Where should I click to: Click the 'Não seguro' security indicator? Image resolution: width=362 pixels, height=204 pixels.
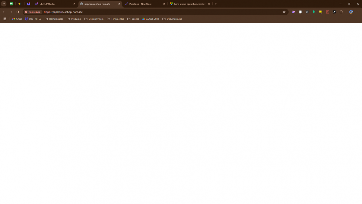tap(33, 12)
